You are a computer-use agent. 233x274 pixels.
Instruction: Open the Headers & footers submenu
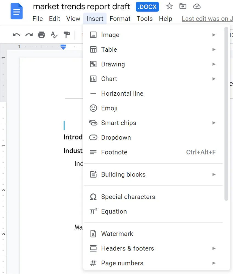click(x=127, y=248)
